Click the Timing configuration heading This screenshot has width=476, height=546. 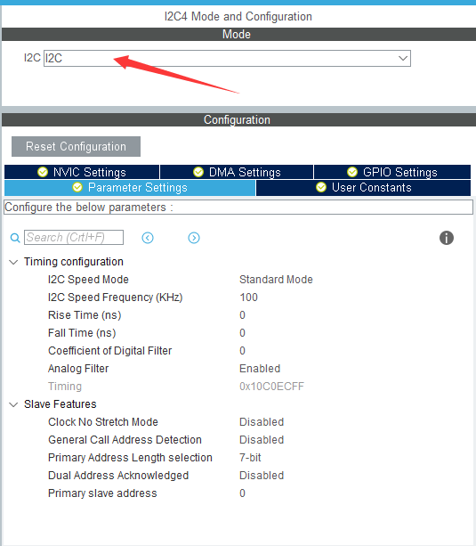click(74, 262)
